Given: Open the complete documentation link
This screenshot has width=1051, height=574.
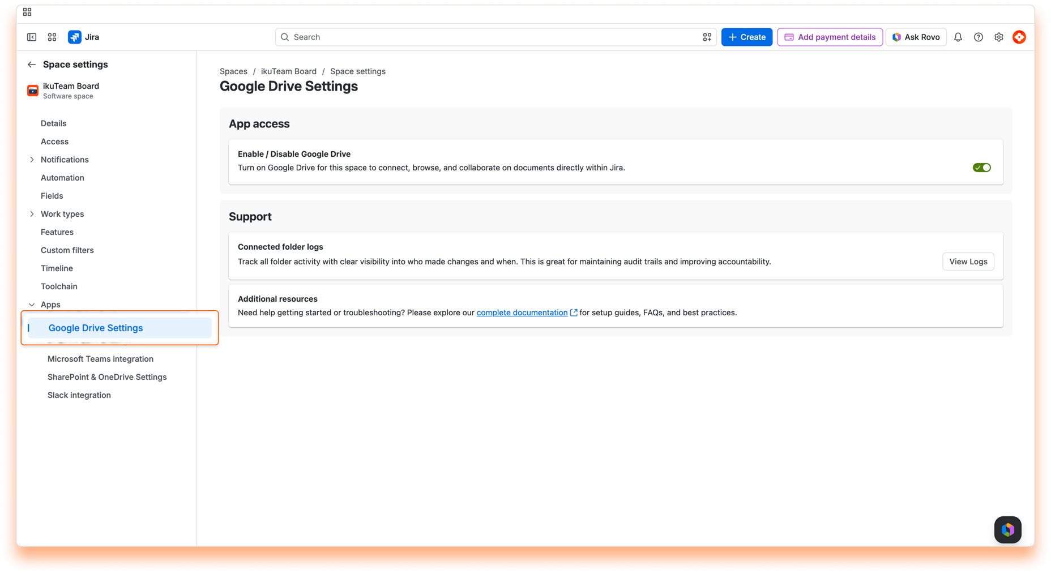Looking at the screenshot, I should pos(522,312).
